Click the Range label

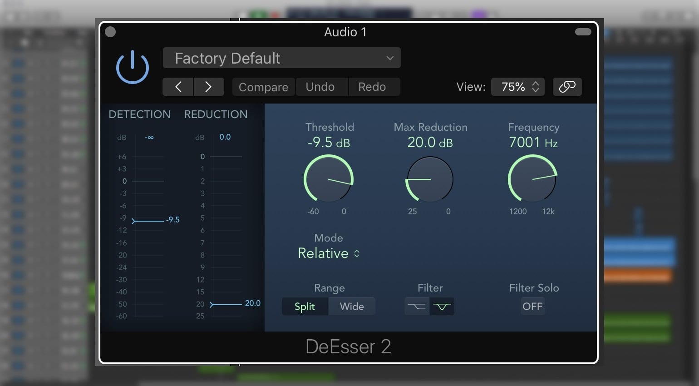tap(330, 288)
